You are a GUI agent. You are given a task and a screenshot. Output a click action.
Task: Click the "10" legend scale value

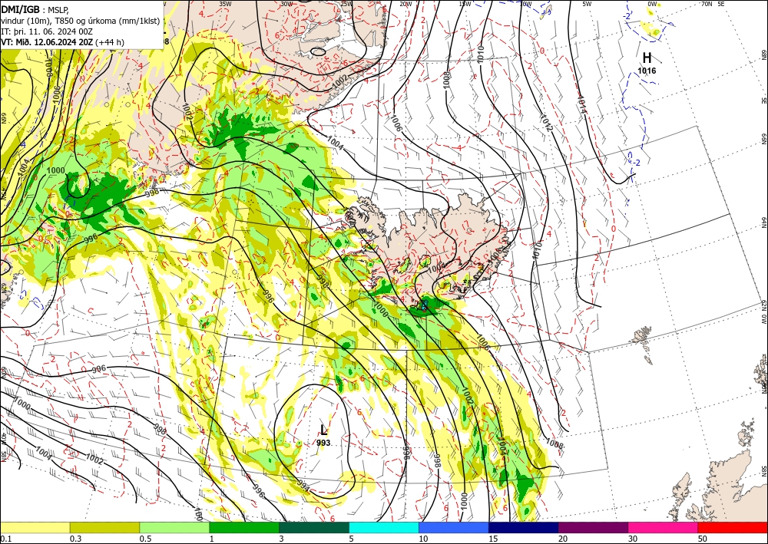(x=423, y=539)
